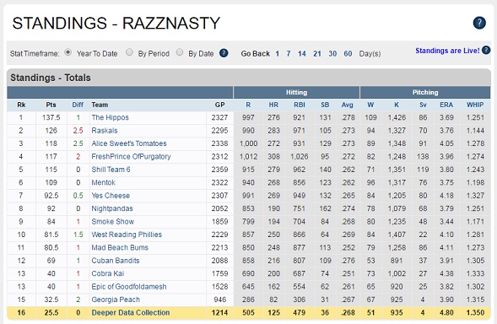The height and width of the screenshot is (324, 497).
Task: Click GP column header
Action: (219, 105)
